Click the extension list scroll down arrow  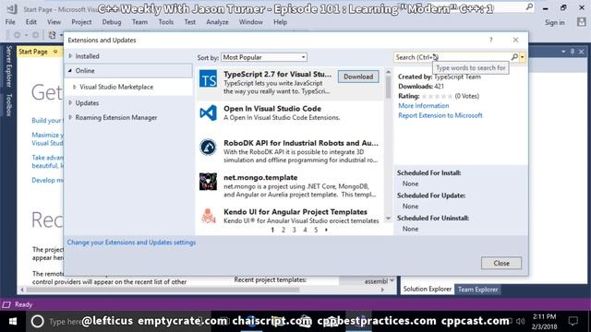point(388,219)
